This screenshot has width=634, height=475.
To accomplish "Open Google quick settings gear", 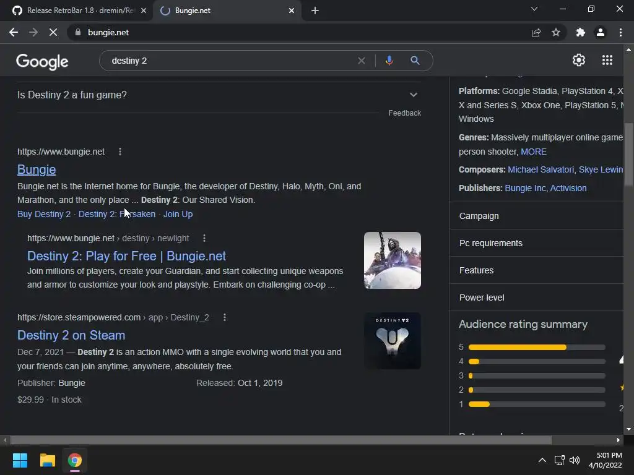I will click(579, 60).
